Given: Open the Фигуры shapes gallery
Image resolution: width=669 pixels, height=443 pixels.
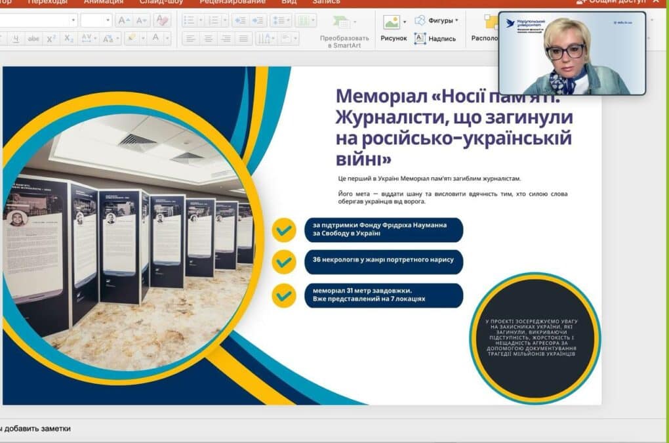Looking at the screenshot, I should coord(436,20).
